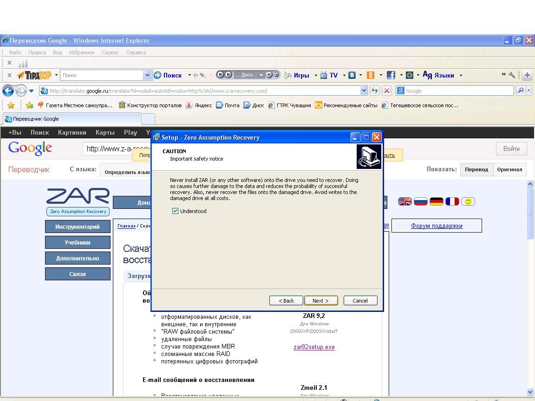This screenshot has height=401, width=535.
Task: Open the Почта bookmark
Action: pos(228,105)
